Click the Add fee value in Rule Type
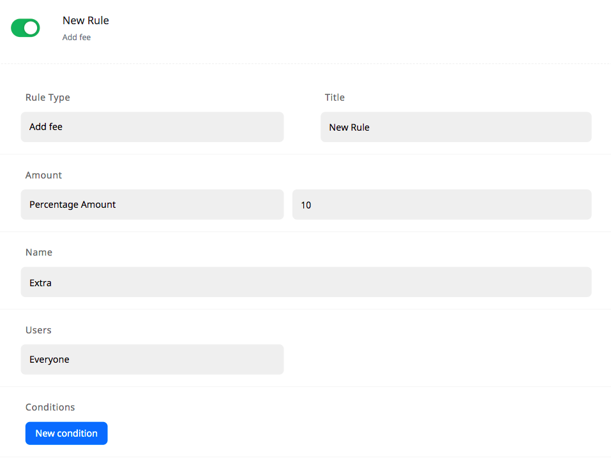 [x=46, y=127]
